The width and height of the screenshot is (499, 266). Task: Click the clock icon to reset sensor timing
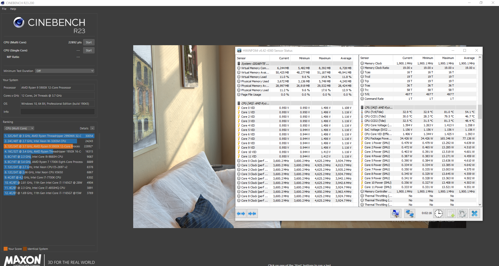(439, 214)
